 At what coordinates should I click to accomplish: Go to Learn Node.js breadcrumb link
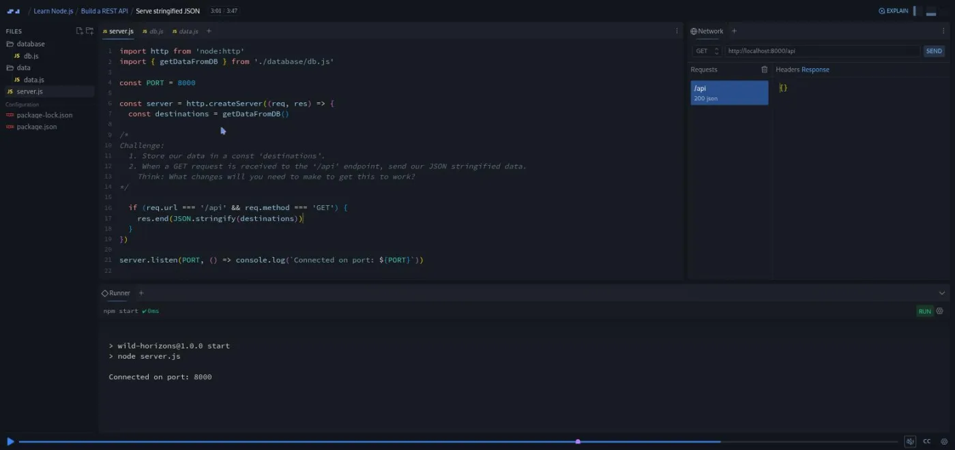(x=53, y=11)
